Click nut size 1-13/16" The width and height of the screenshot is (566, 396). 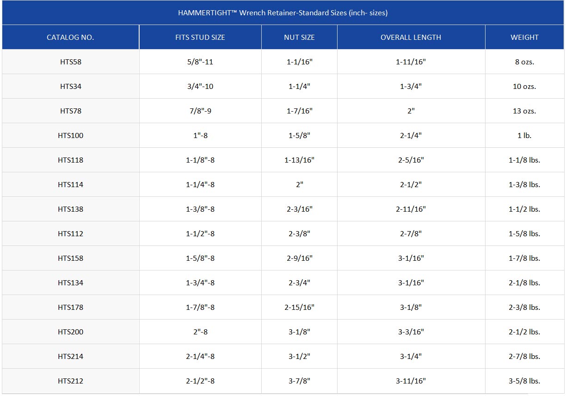pyautogui.click(x=300, y=160)
